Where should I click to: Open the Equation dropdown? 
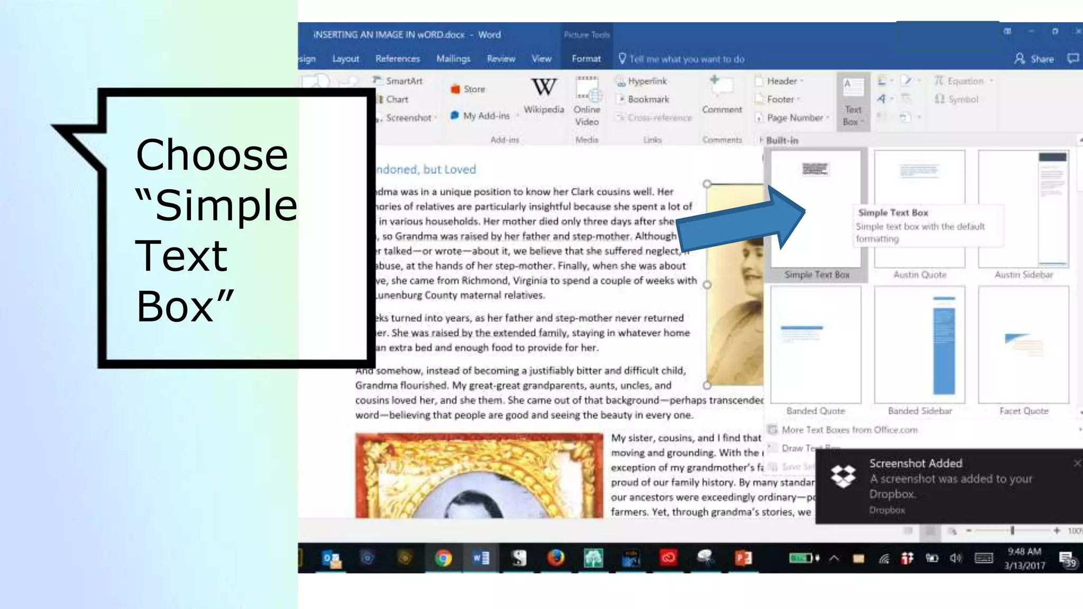click(x=964, y=81)
